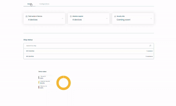Click the 'Attention required' card title
This screenshot has height=106, width=176.
point(78,16)
